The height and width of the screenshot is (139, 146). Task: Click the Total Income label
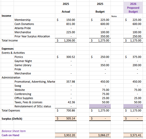click(10, 40)
